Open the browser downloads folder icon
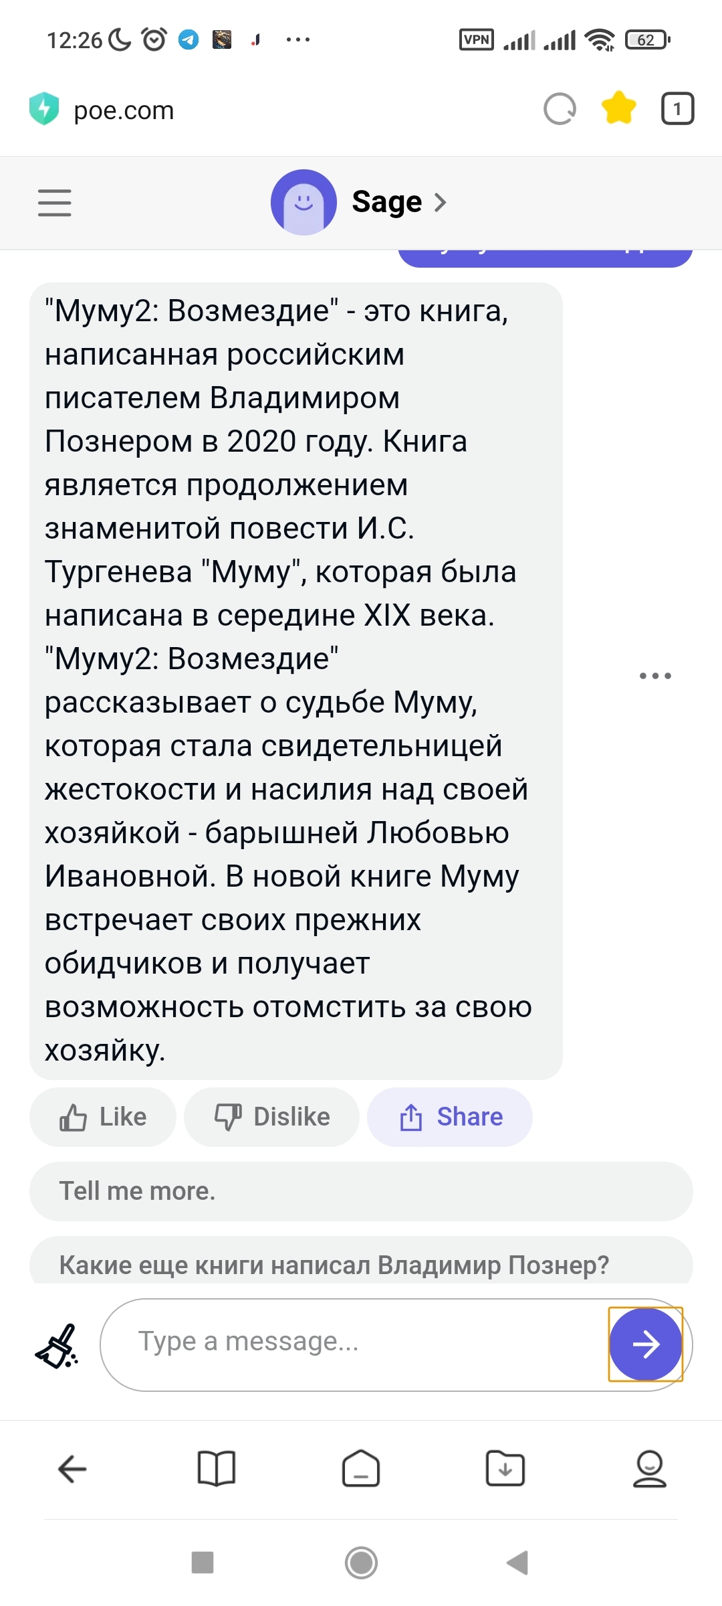The height and width of the screenshot is (1606, 722). tap(505, 1469)
